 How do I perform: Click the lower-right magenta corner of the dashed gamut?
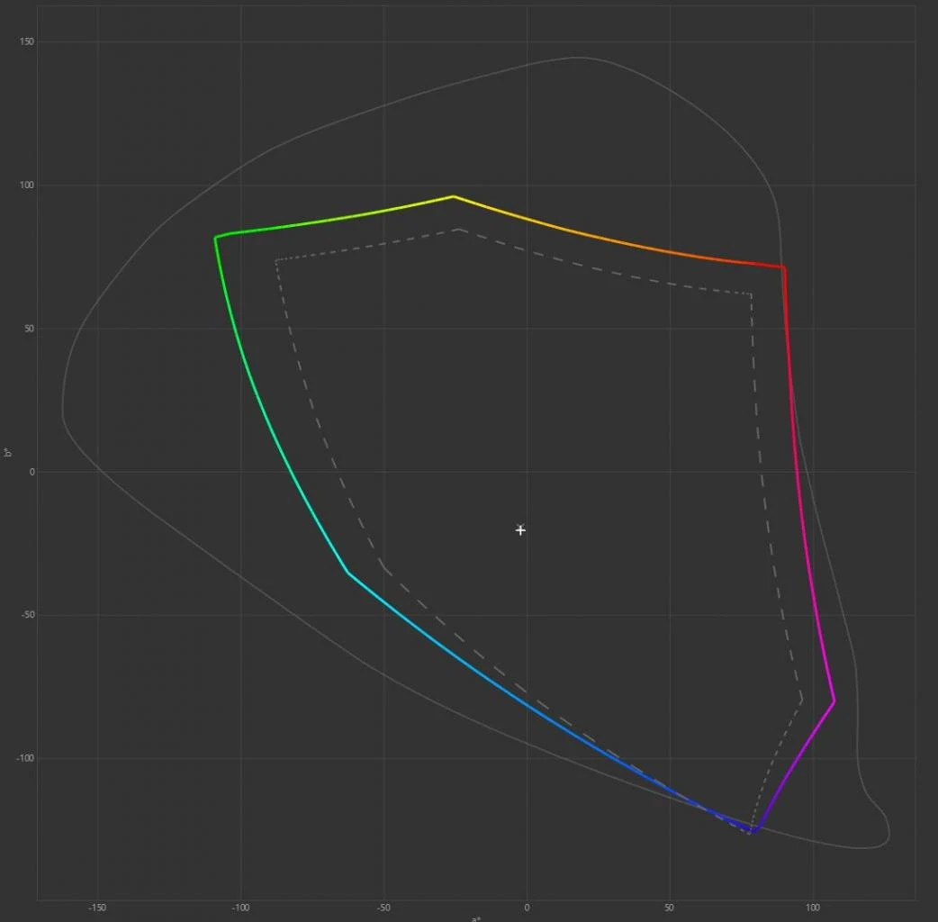coord(801,701)
